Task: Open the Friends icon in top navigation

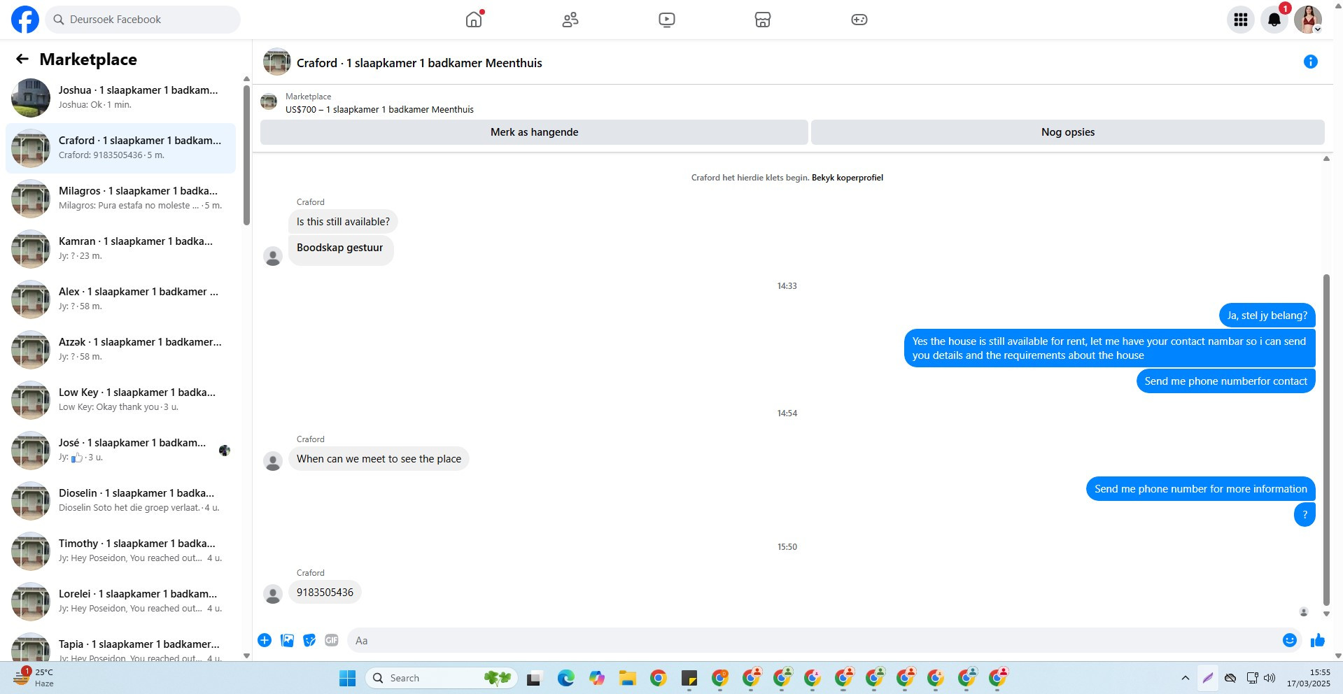Action: click(x=570, y=20)
